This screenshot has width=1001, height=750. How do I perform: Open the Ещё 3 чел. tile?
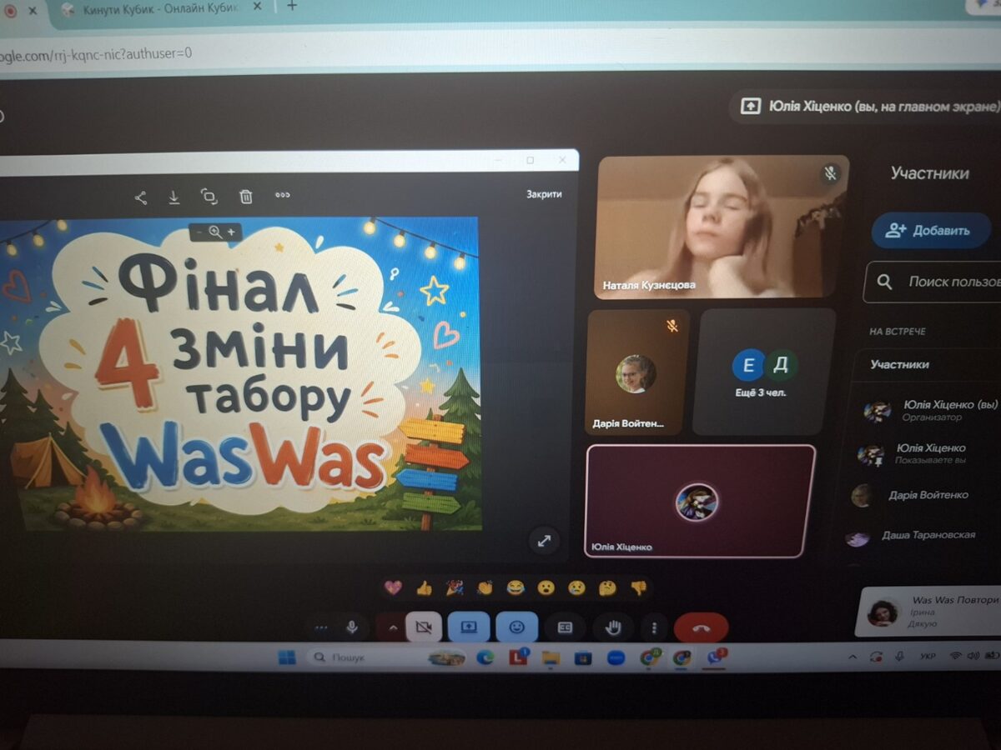coord(763,372)
